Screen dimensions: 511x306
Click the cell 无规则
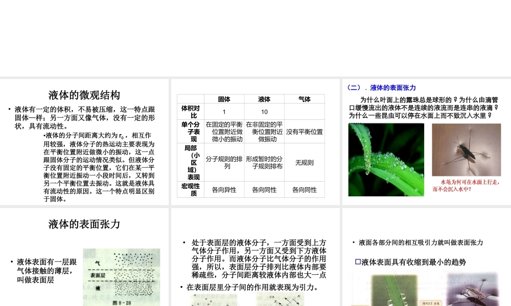click(x=305, y=162)
